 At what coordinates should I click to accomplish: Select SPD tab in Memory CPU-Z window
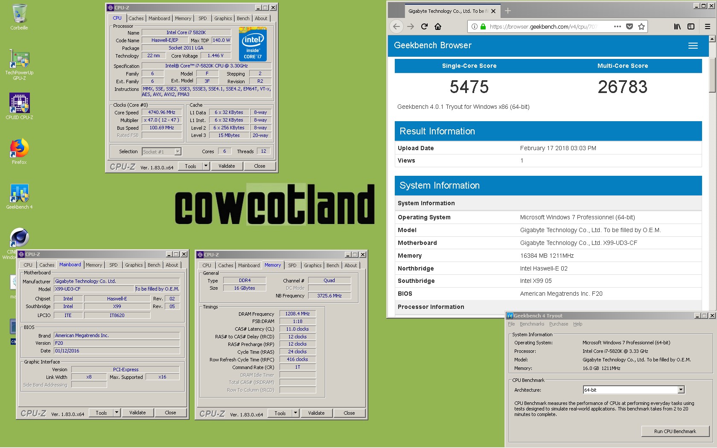[292, 265]
